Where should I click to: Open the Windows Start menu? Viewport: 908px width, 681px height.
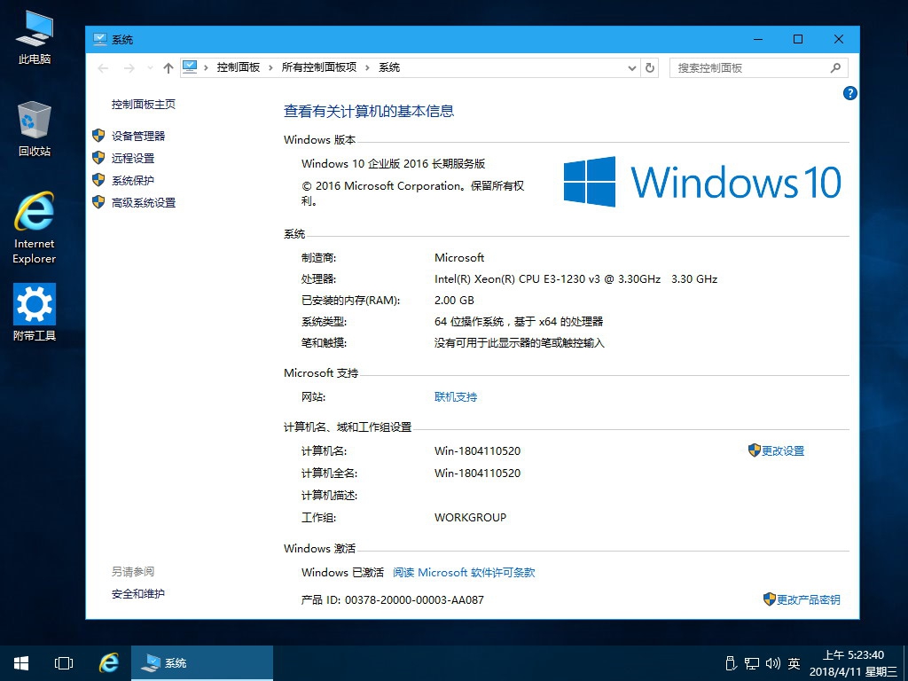(21, 663)
